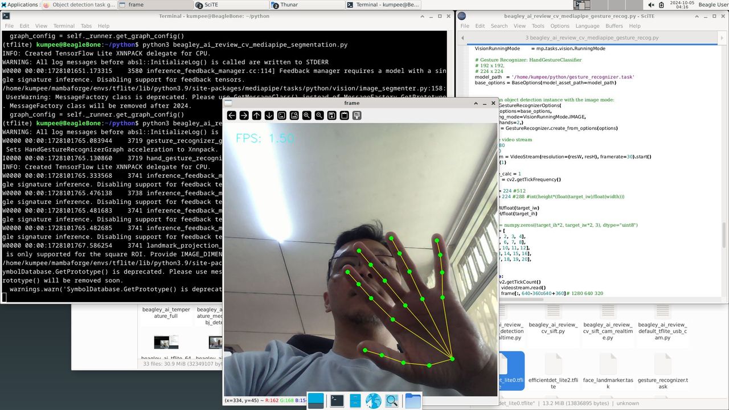Click the zoom in magnifier in frame toolbar
Screen dimensions: 729x410
306,116
